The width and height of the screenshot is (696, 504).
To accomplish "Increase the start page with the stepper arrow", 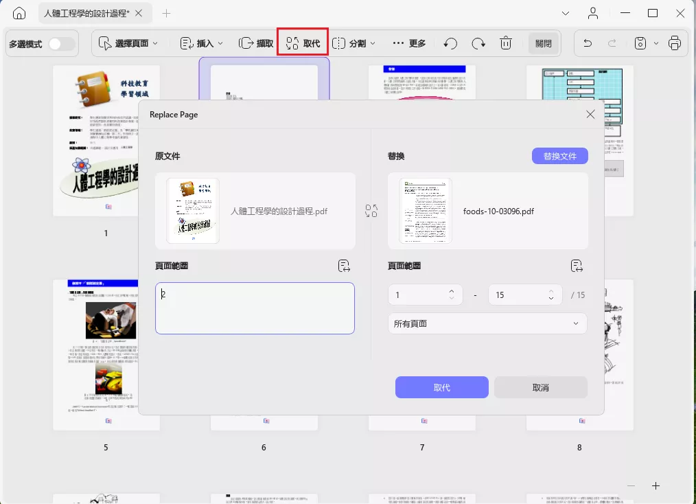I will pyautogui.click(x=452, y=291).
